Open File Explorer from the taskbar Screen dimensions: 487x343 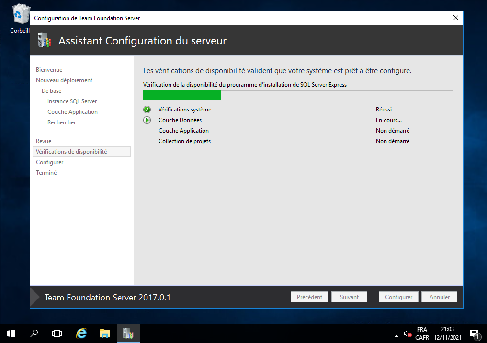pos(105,333)
